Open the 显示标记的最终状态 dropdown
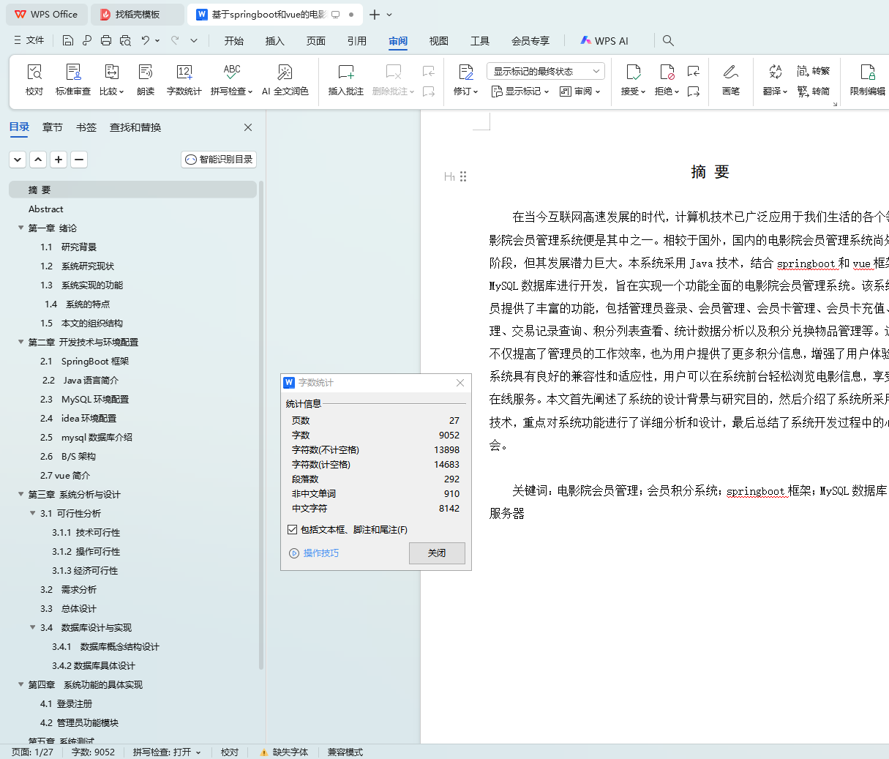889x759 pixels. (x=545, y=71)
